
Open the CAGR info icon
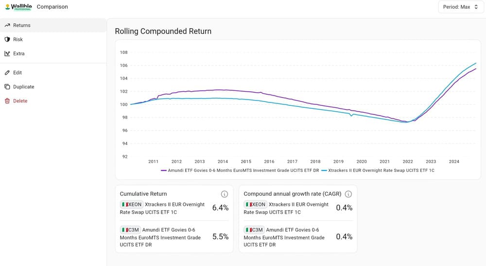[x=348, y=194]
